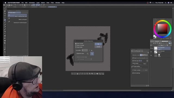
Task: Click Delete outside selection in launcher
Action: 87,73
